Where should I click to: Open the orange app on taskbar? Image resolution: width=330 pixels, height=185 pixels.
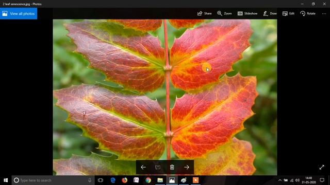coord(195,180)
